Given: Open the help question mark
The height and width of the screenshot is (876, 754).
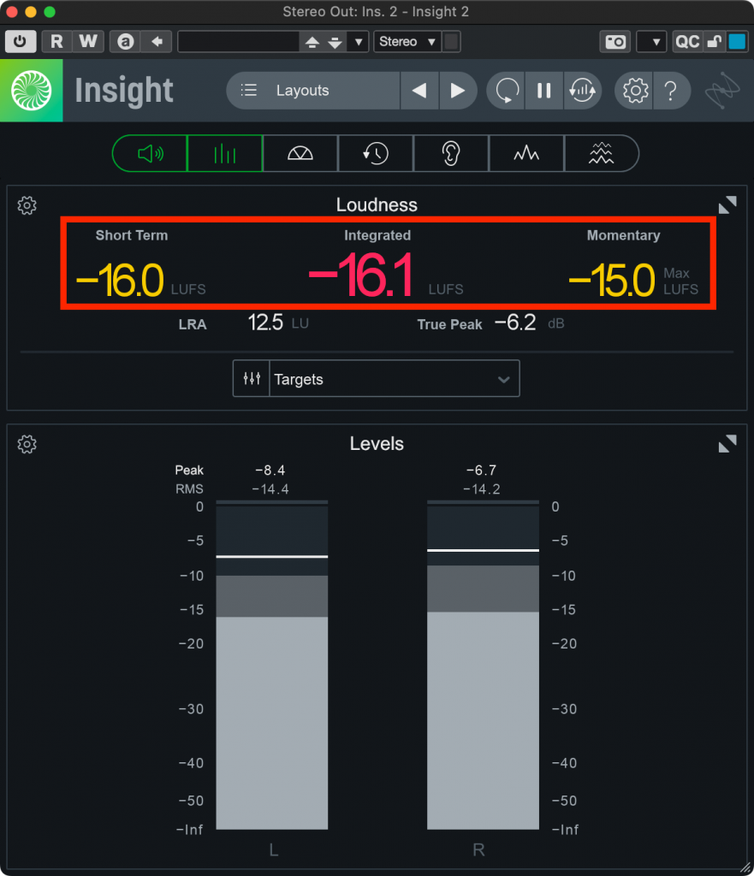Looking at the screenshot, I should (x=672, y=91).
